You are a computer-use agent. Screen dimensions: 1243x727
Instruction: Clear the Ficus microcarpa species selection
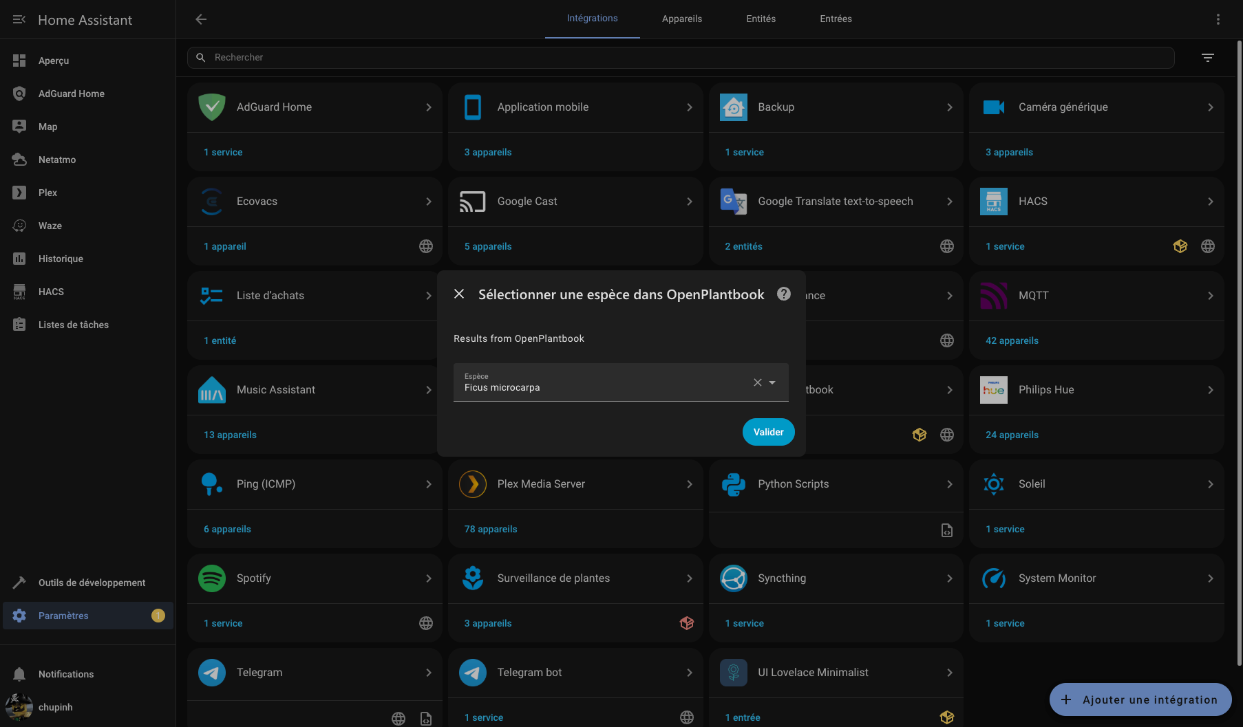tap(757, 382)
